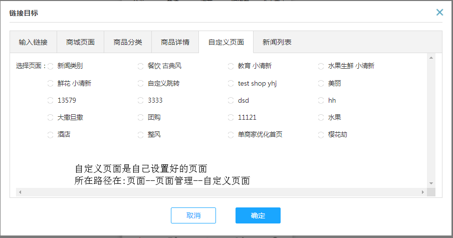
Task: Close the 链接目标 dialog with X icon
Action: [439, 13]
